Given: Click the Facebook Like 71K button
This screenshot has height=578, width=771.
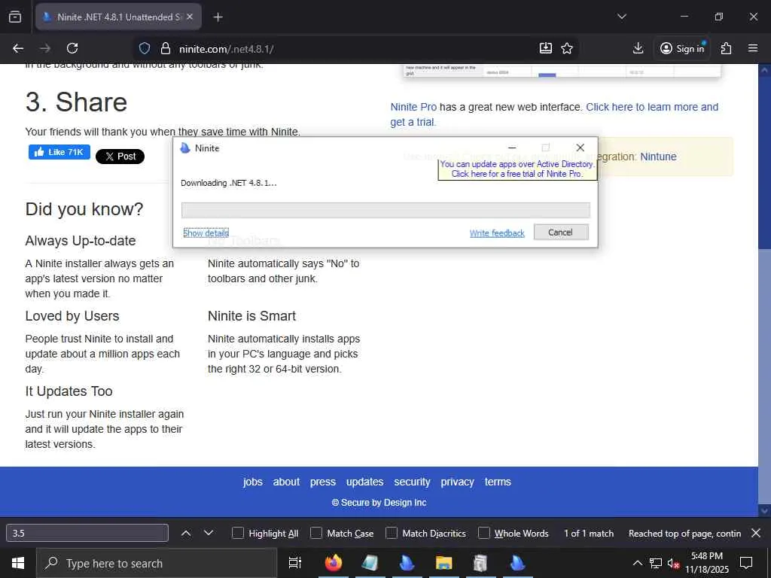Looking at the screenshot, I should tap(59, 152).
